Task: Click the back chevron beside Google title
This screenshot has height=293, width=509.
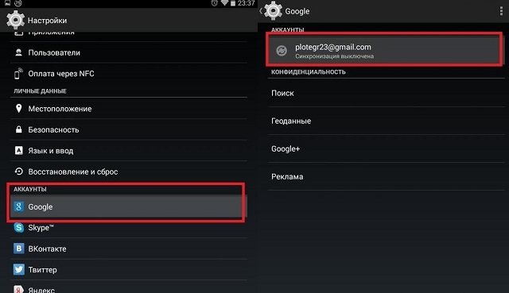Action: pos(261,10)
